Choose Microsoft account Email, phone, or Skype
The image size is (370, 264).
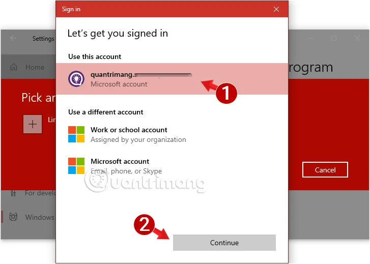click(172, 166)
